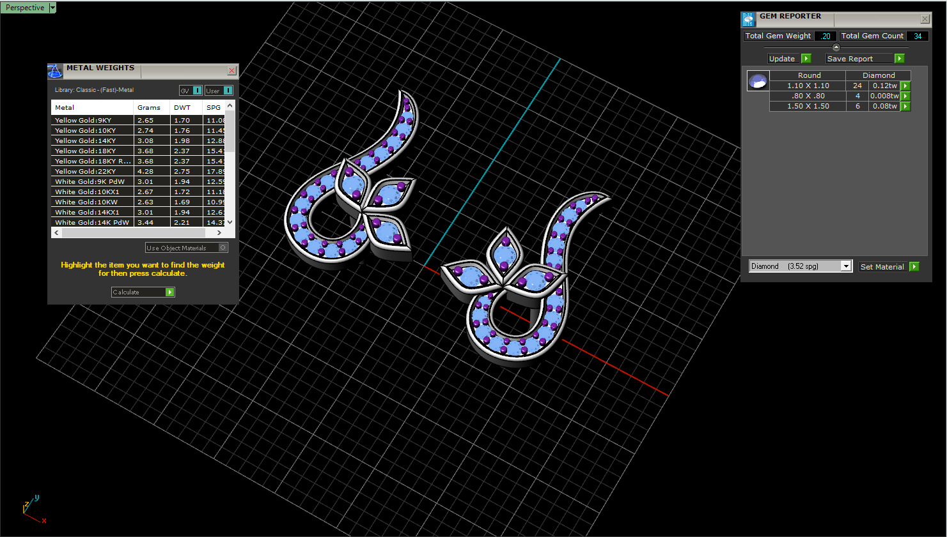
Task: Click the Round shape header cell
Action: tap(809, 75)
